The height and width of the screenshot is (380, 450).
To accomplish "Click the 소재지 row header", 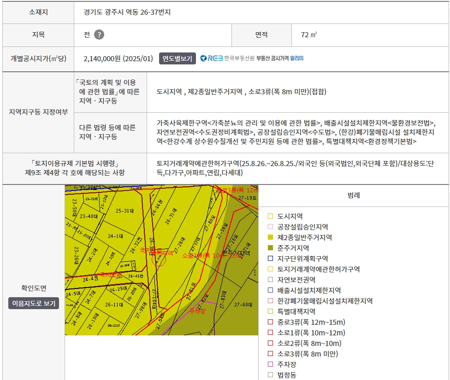I will pyautogui.click(x=38, y=12).
